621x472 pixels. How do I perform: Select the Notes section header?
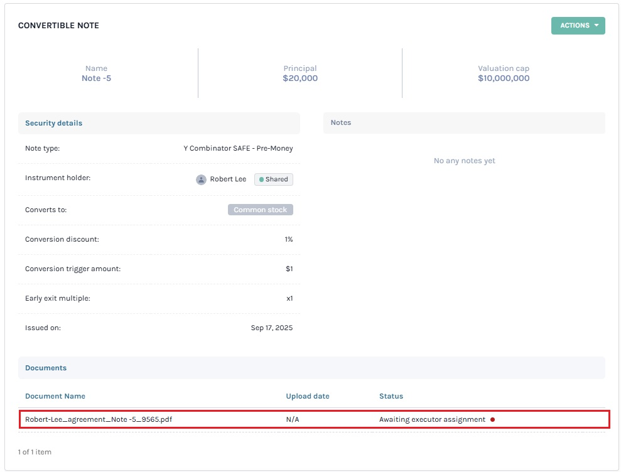coord(340,123)
